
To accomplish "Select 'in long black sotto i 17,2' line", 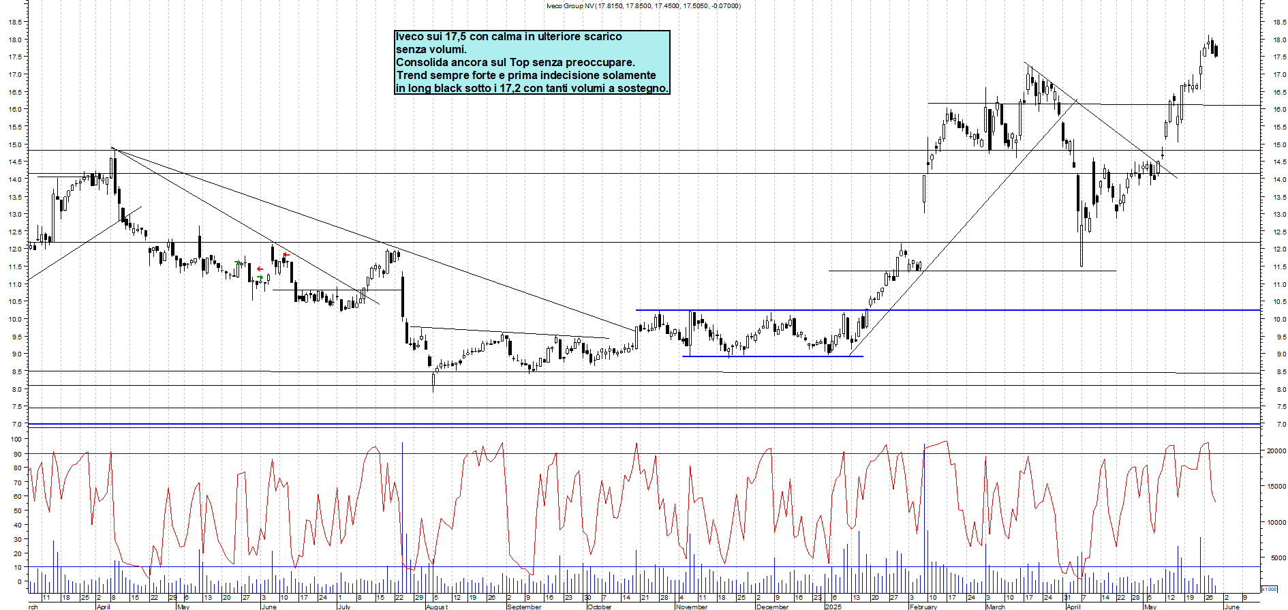I will pyautogui.click(x=532, y=89).
